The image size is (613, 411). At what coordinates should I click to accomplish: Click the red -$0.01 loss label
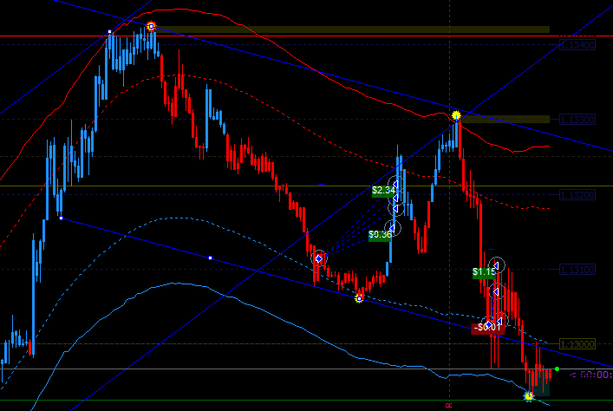[487, 327]
